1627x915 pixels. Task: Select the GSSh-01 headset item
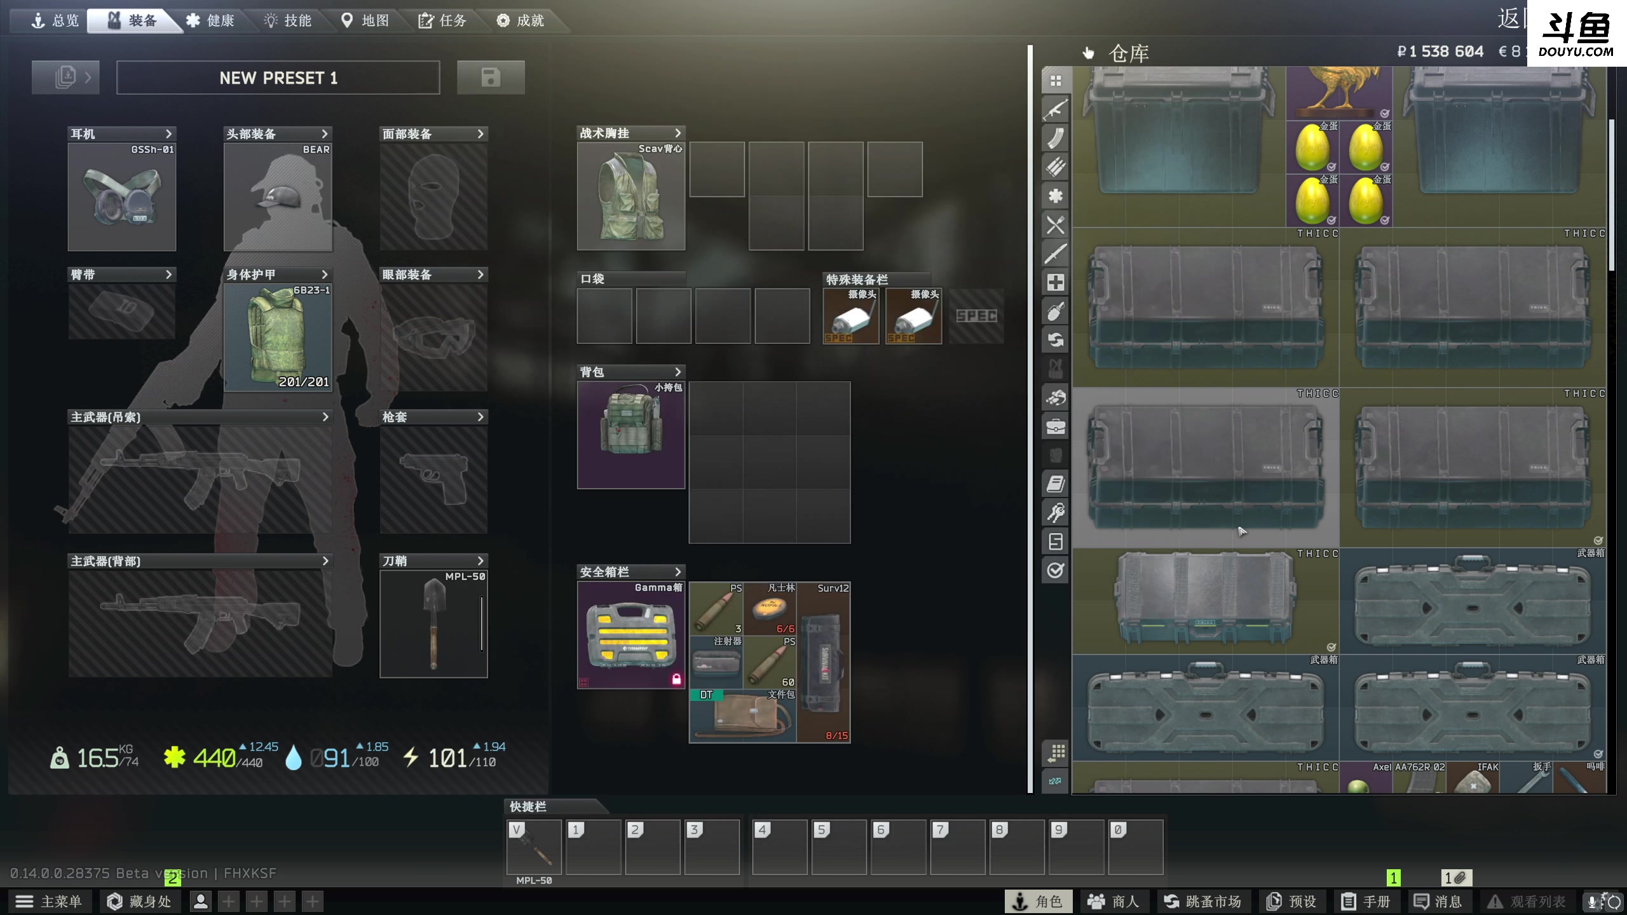(122, 197)
